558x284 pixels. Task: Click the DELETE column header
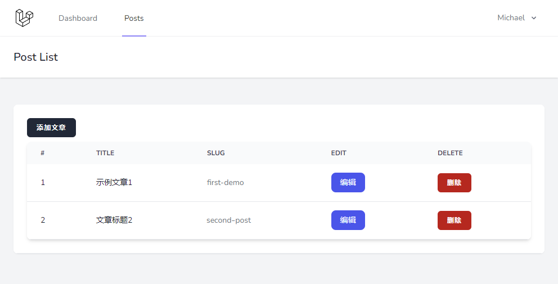coord(450,153)
